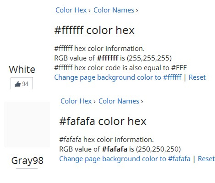Open Color Names breadcrumb in the #fafafa section

click(119, 101)
